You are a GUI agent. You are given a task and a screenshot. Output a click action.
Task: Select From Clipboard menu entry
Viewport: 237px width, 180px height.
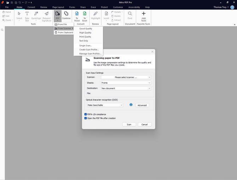pyautogui.click(x=65, y=32)
